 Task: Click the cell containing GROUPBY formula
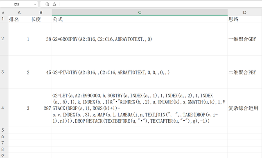pos(140,39)
